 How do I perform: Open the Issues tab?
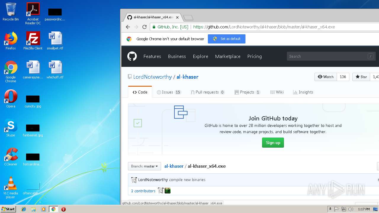[169, 92]
